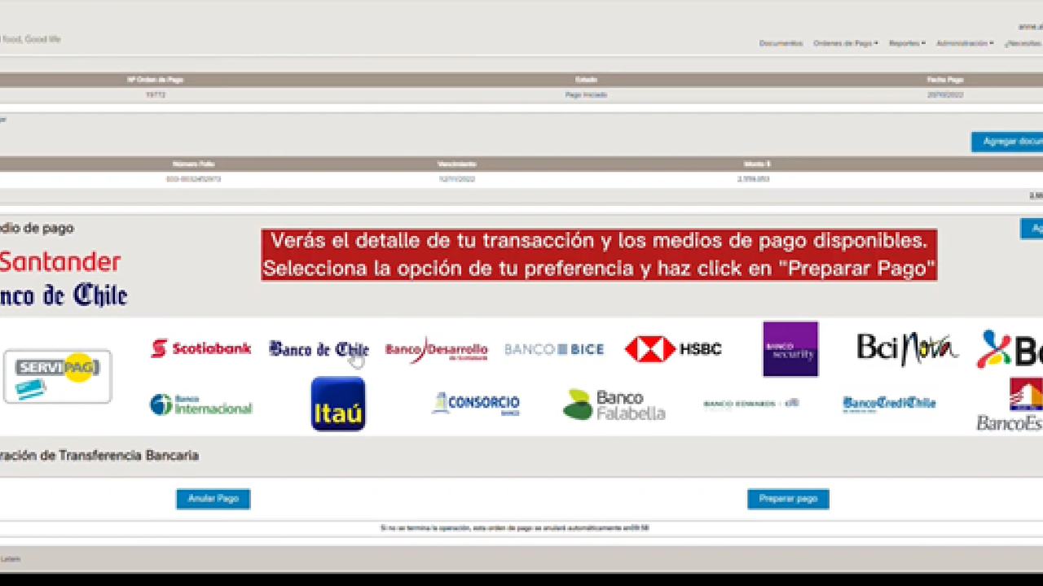Click the amount 2.559.053
Viewport: 1043px width, 586px height.
click(753, 179)
